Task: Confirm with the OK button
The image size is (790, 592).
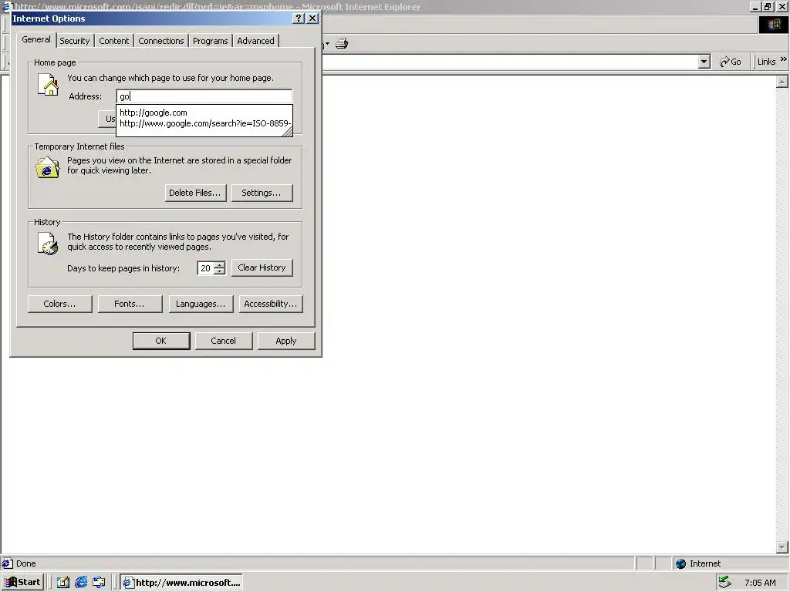Action: click(x=161, y=341)
